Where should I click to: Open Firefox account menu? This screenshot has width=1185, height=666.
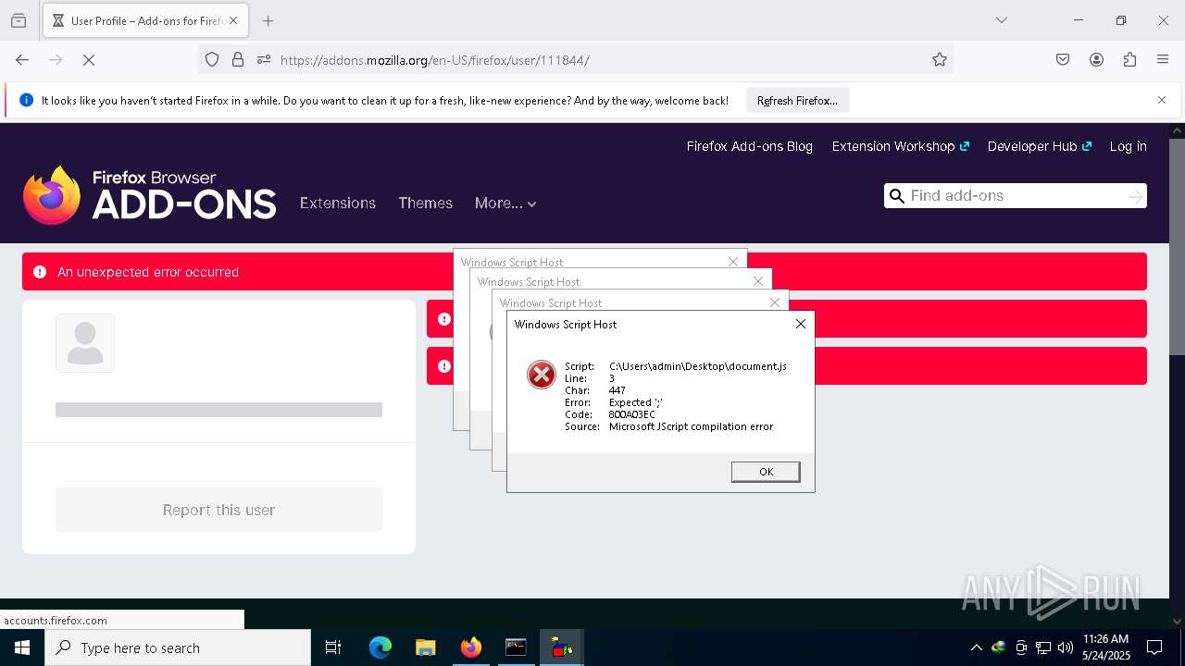1096,59
